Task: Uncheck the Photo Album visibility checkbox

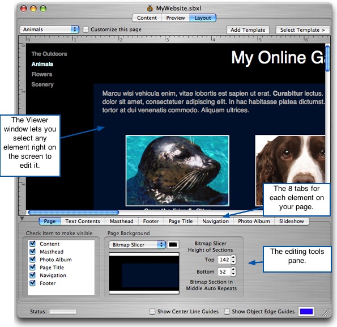Action: (32, 260)
